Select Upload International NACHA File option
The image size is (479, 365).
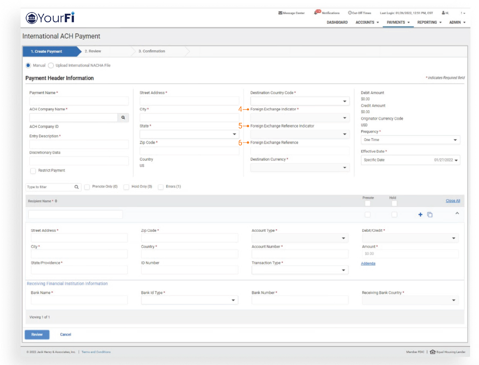(x=51, y=65)
